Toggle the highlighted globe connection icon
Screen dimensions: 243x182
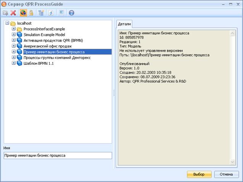point(23,13)
